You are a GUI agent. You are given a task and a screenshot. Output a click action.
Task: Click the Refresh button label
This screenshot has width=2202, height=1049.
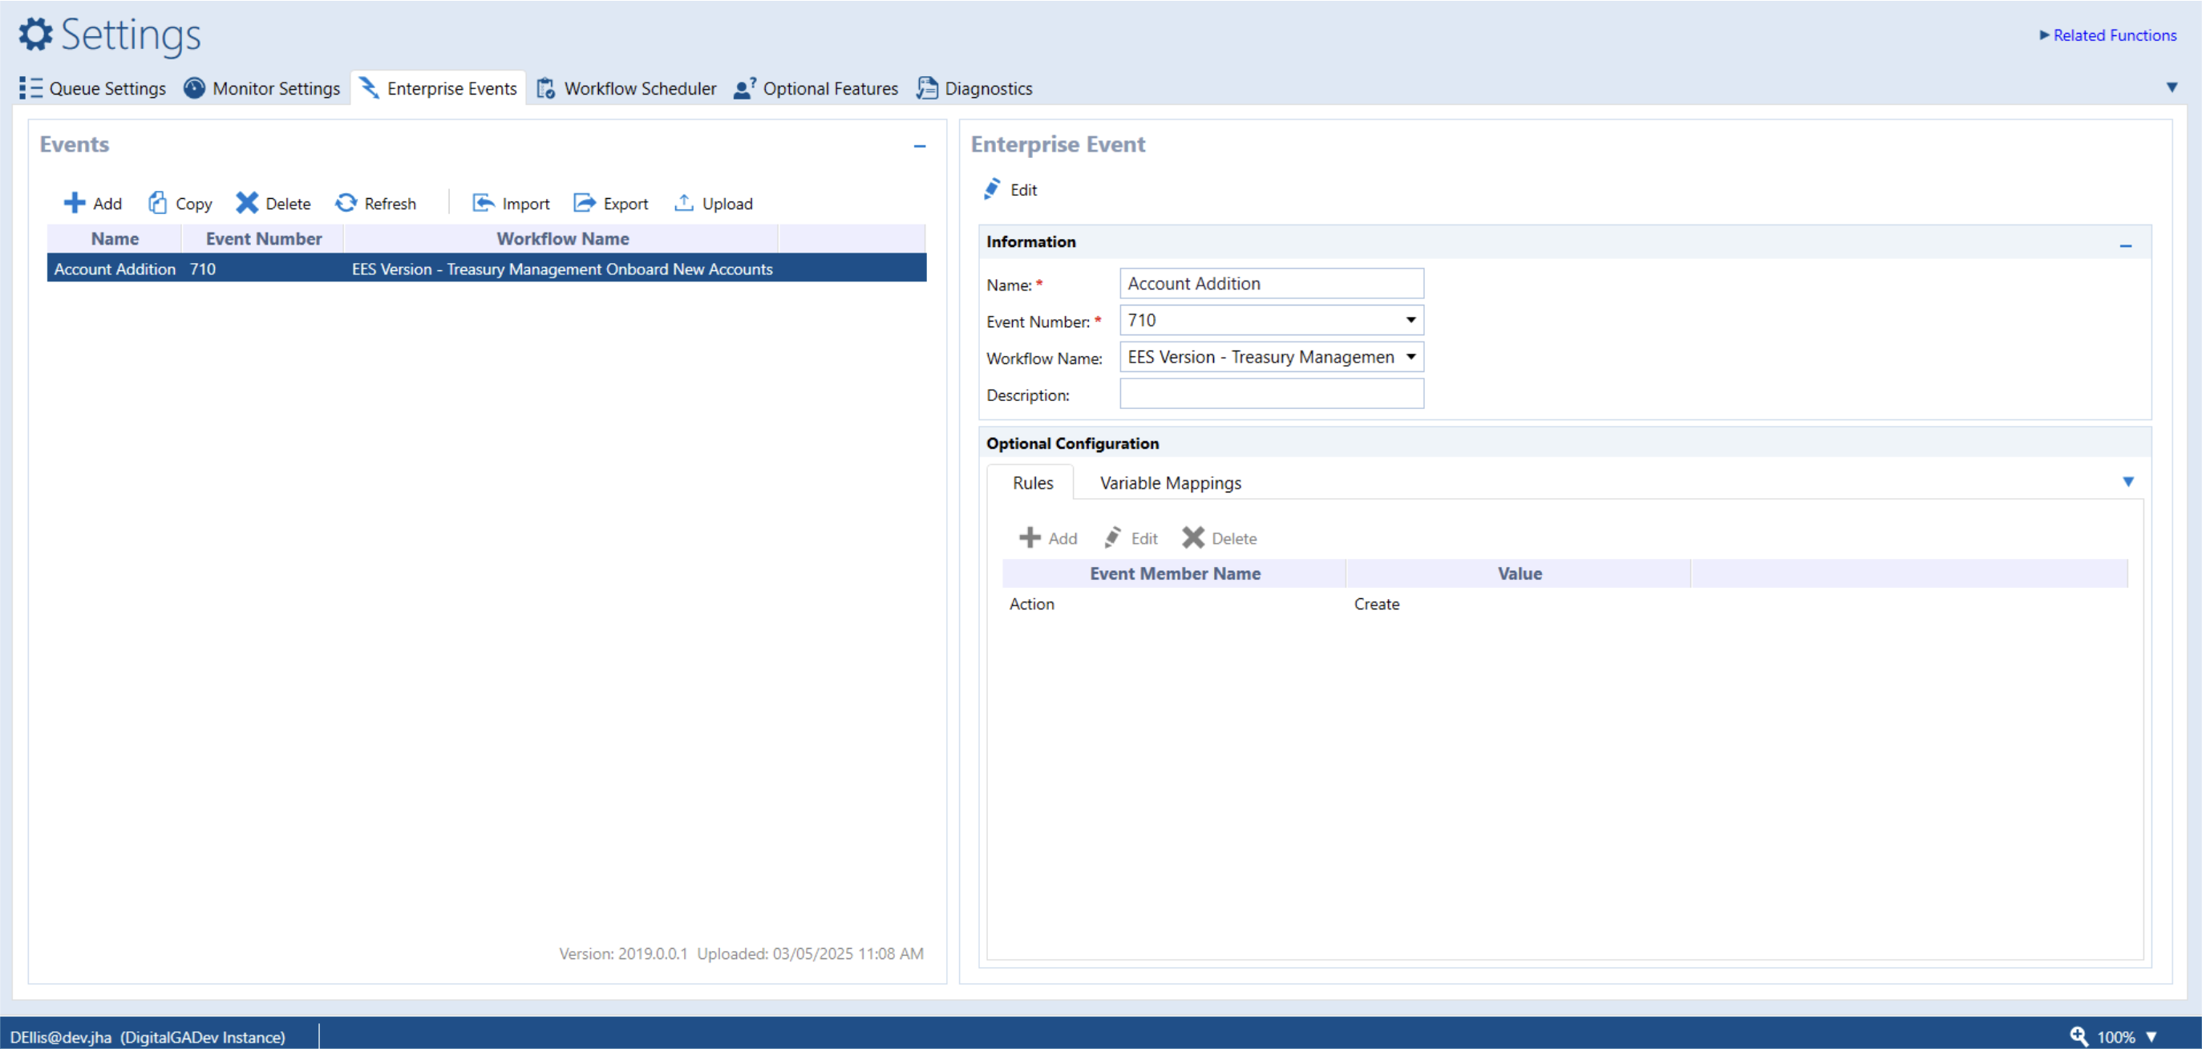(390, 204)
